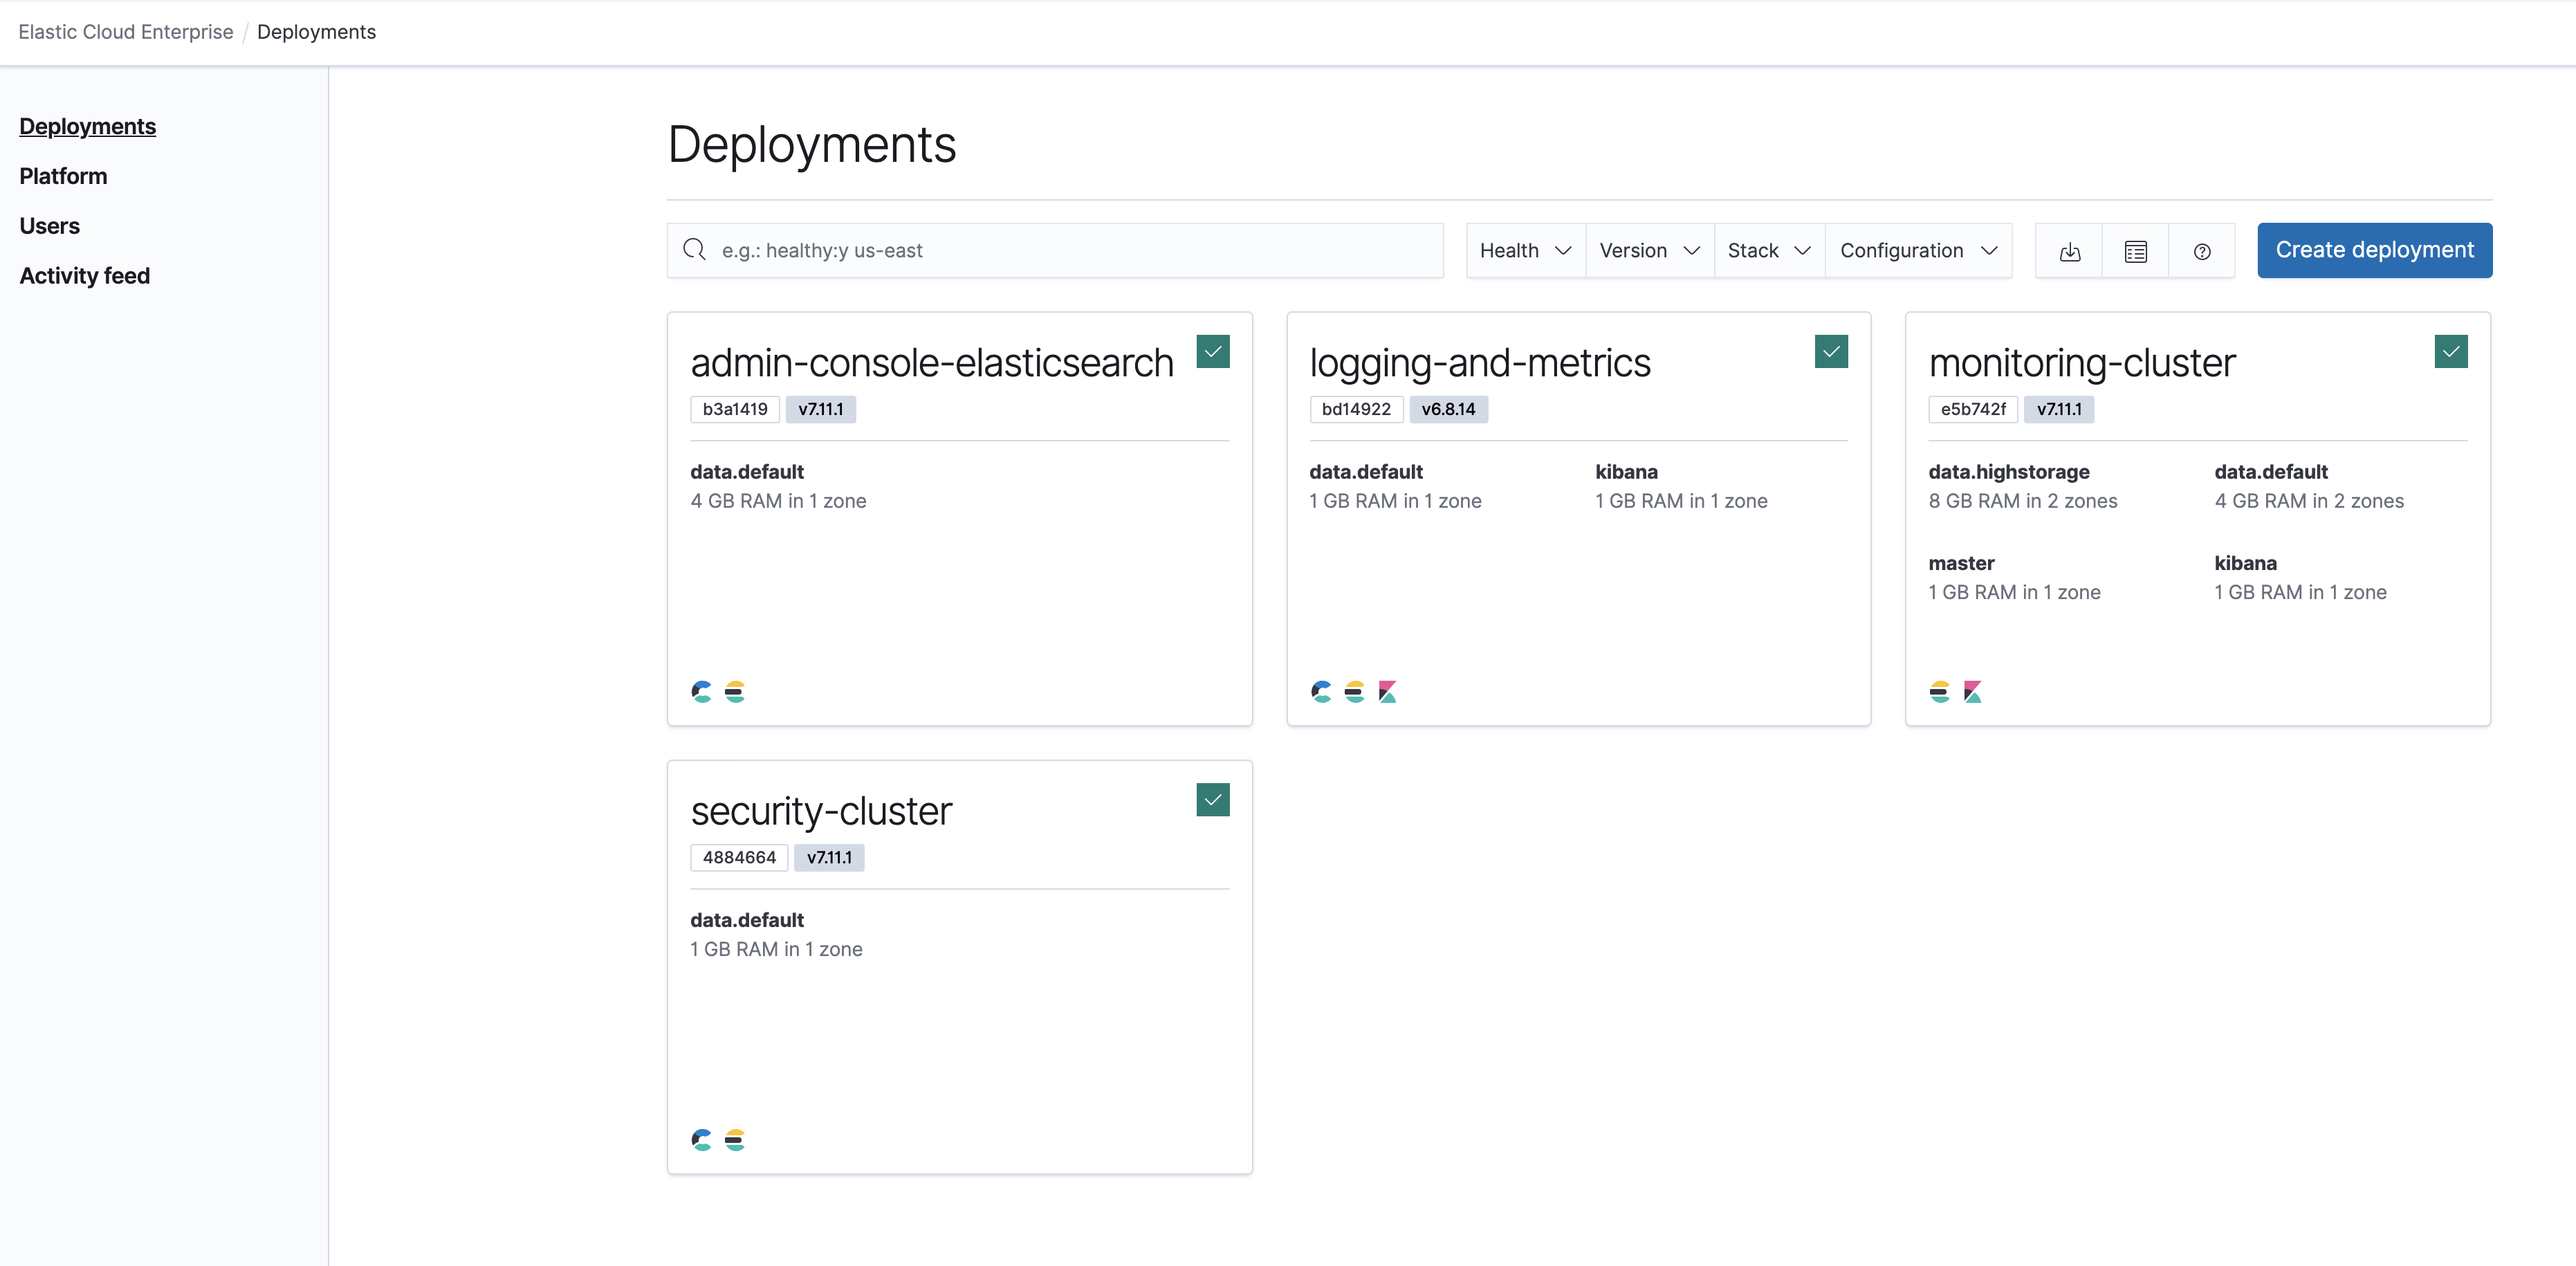Click the export deployments download icon
Screen dimensions: 2576x1266
2069,251
